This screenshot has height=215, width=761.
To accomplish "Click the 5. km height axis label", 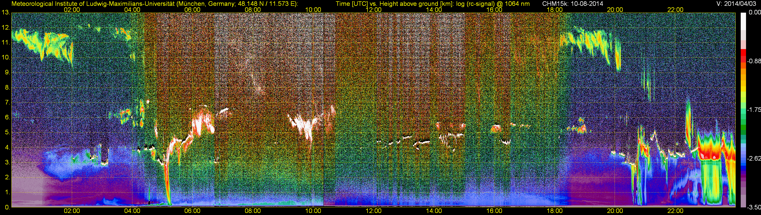I will 7,133.
